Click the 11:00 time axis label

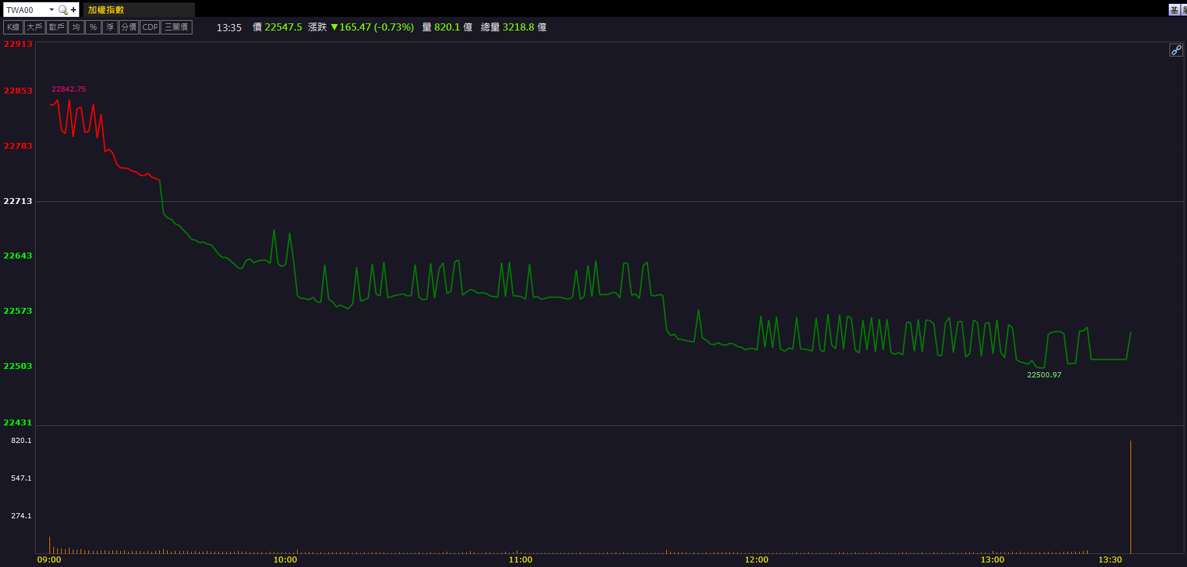521,560
